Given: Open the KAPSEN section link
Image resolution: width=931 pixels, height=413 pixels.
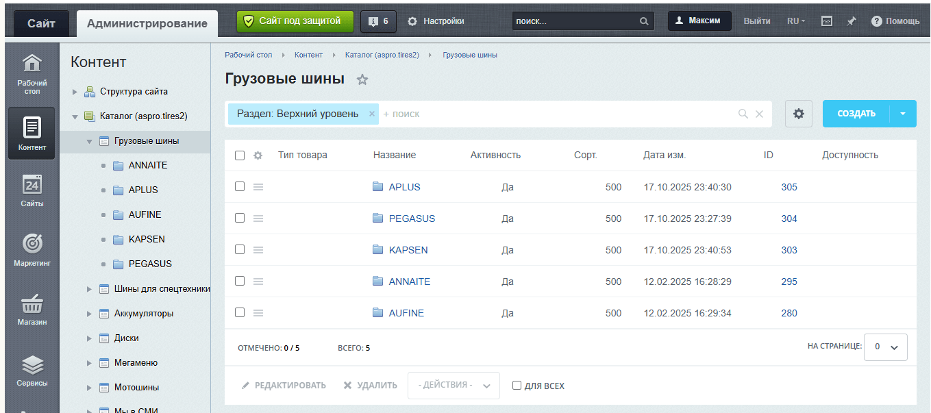Looking at the screenshot, I should click(x=408, y=250).
